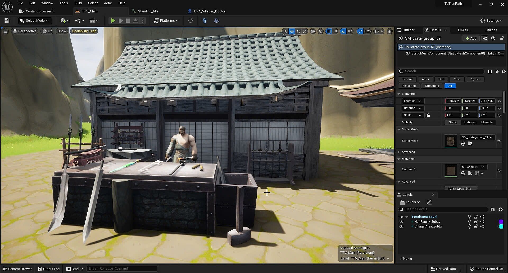Set mobility to Movable
Screen dimensions: 508x273
[487, 122]
